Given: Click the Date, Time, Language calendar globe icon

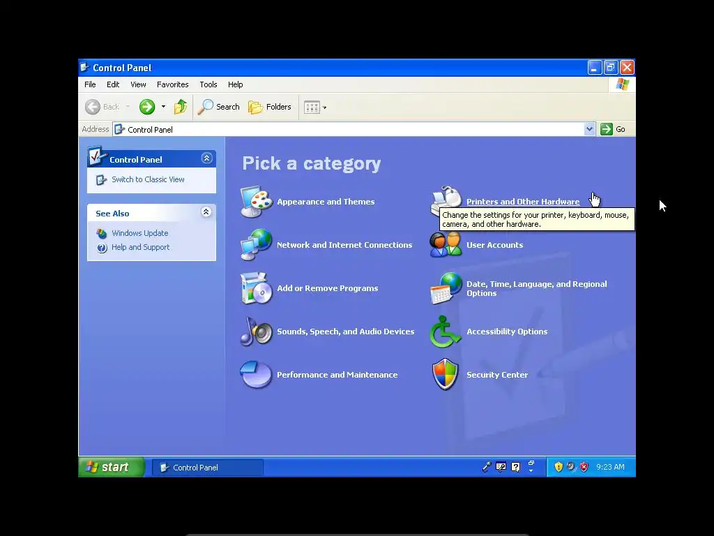Looking at the screenshot, I should pyautogui.click(x=446, y=288).
